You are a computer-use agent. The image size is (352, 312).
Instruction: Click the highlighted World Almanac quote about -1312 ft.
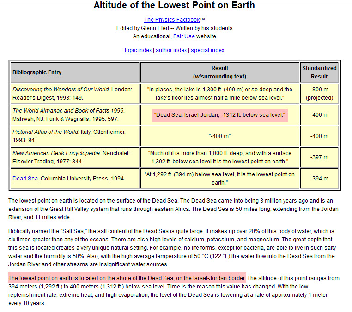(219, 114)
